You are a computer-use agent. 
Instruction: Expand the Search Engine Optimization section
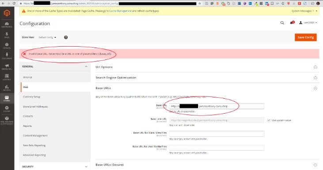pos(207,78)
